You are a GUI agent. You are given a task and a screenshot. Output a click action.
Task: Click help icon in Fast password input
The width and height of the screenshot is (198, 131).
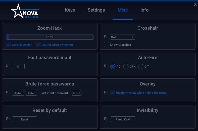tap(8, 66)
